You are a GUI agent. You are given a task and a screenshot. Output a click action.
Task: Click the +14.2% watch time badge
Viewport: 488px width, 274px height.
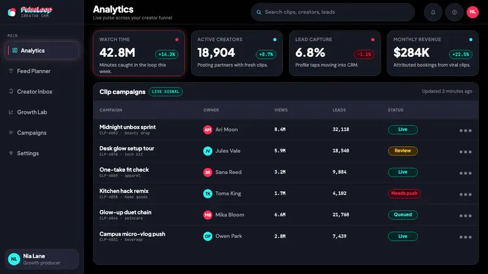167,54
